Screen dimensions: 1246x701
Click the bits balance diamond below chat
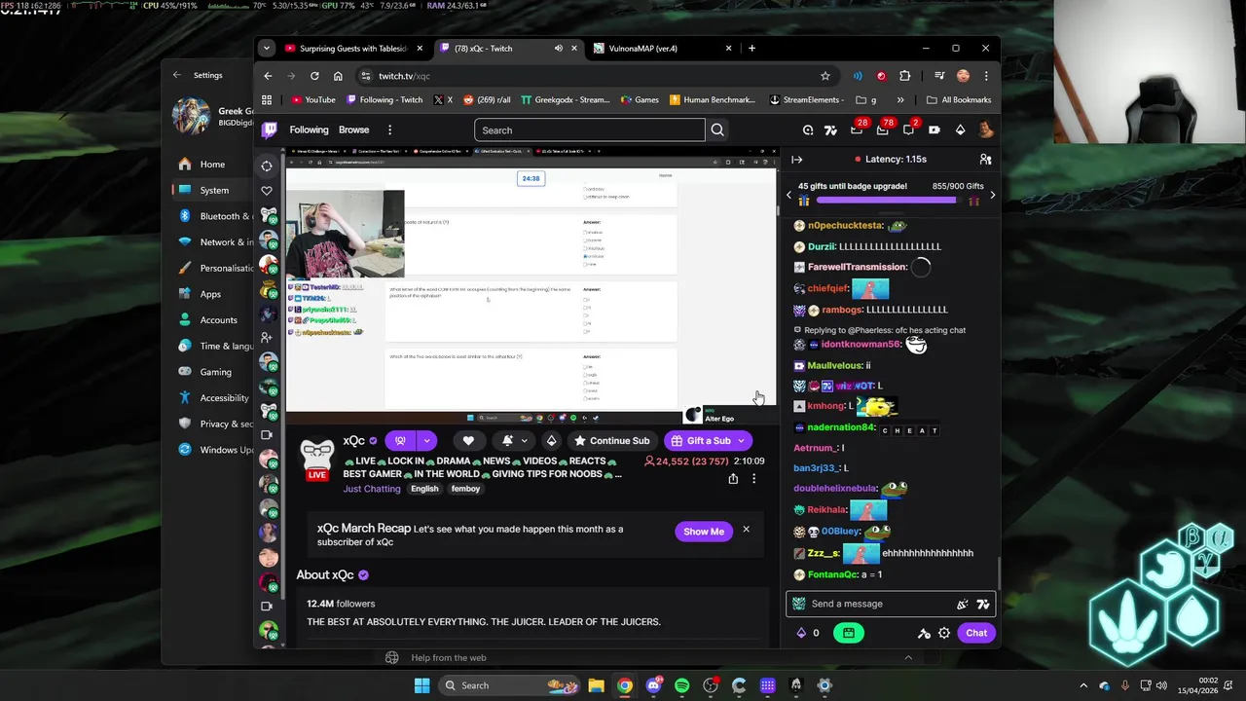(x=801, y=634)
